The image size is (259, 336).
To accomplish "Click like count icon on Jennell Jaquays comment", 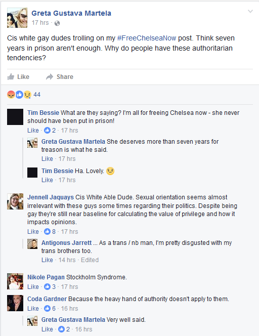I will tap(47, 231).
